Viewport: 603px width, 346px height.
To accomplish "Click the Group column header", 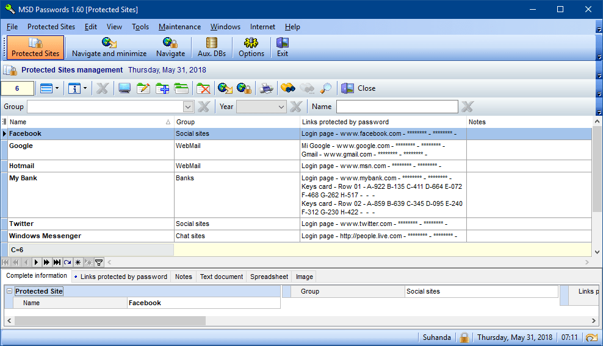I will (237, 122).
